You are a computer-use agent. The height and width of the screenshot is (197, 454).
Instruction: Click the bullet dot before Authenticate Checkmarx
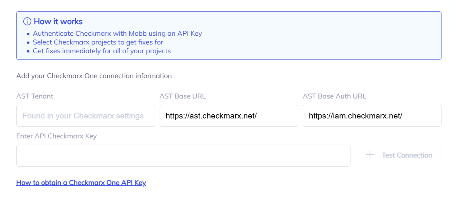[28, 34]
